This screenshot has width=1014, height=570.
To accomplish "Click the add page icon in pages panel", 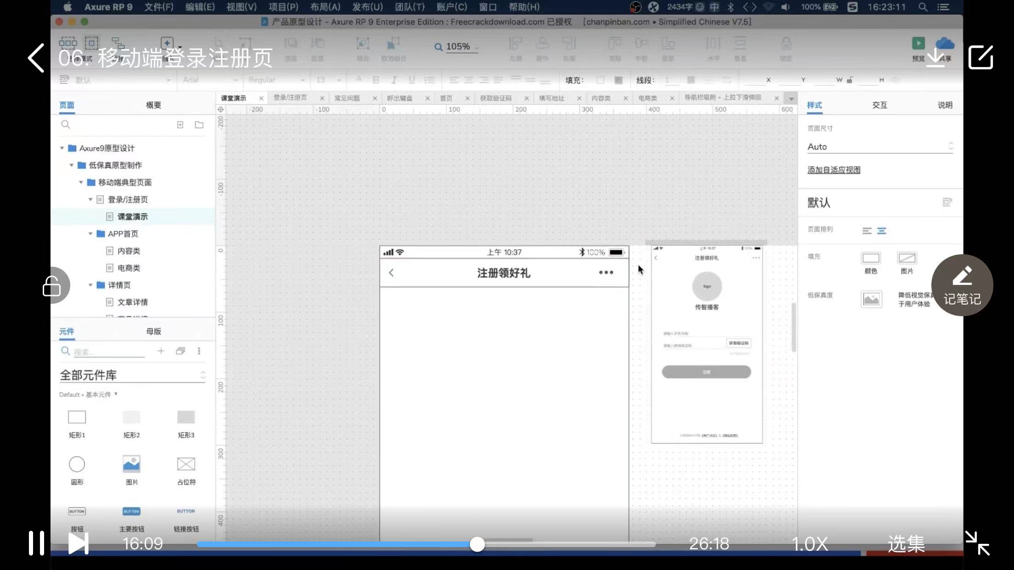I will pyautogui.click(x=180, y=125).
